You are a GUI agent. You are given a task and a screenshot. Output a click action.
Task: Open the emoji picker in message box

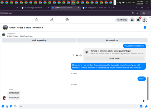141,106
